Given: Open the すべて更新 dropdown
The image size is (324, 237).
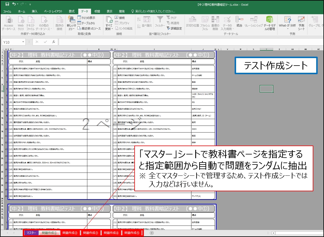Looking at the screenshot, I should 109,23.
